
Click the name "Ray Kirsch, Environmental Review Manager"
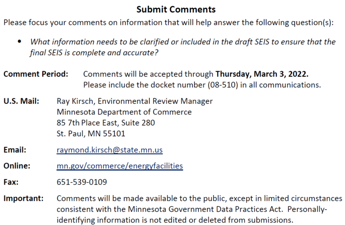[134, 101]
